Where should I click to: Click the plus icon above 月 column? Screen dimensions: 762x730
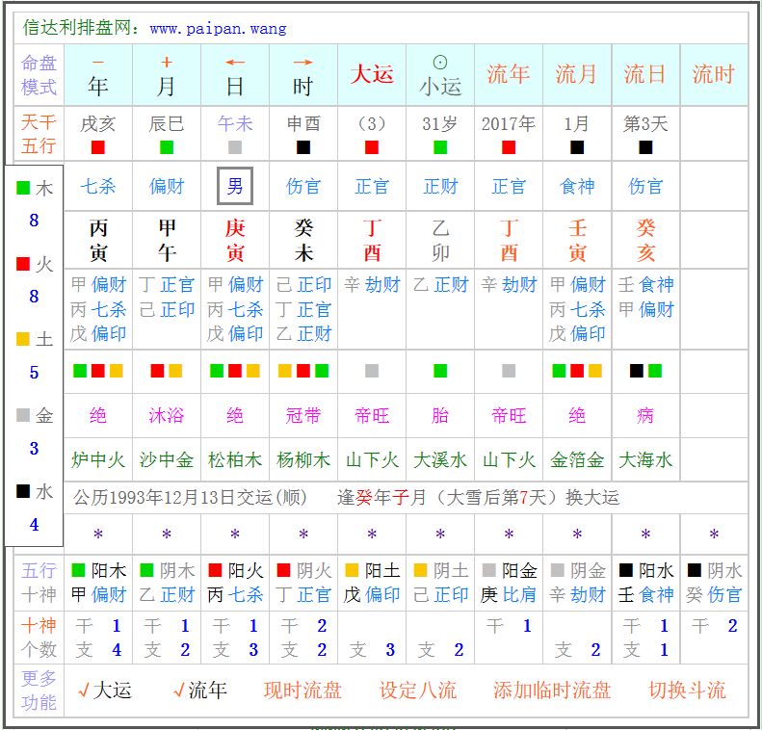[167, 62]
